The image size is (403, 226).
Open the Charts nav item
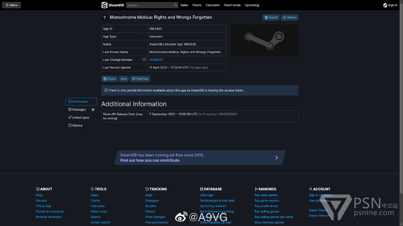197,5
